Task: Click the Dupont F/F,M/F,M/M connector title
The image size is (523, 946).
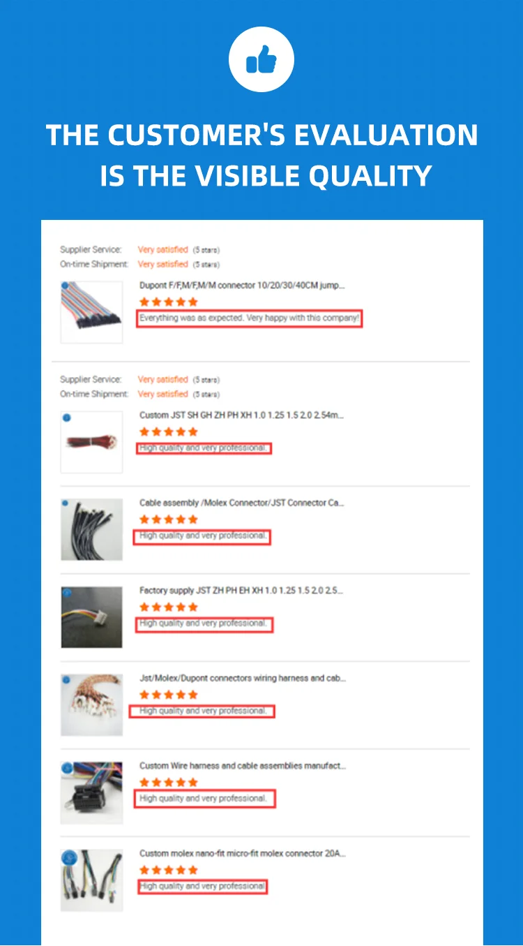Action: point(242,286)
